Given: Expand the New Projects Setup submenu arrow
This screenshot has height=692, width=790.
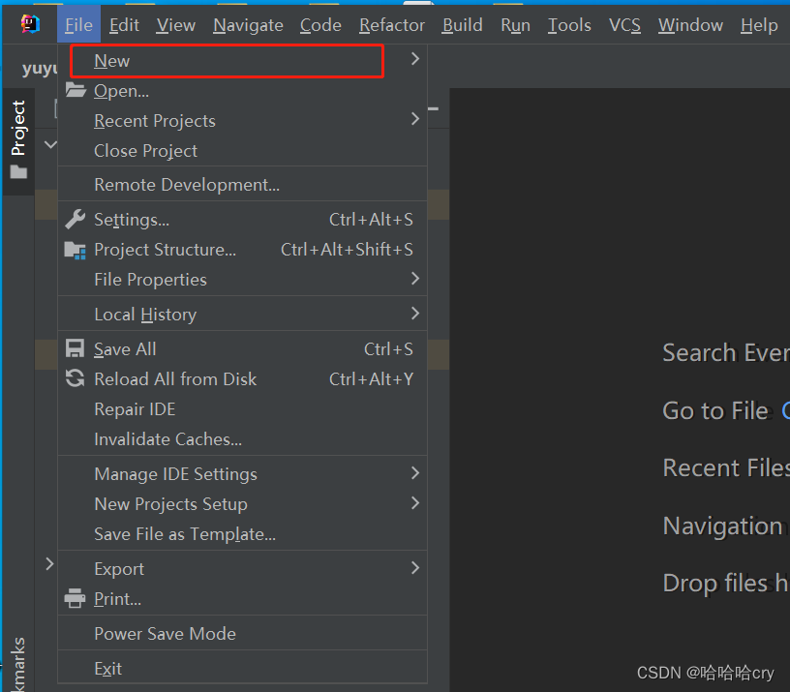Looking at the screenshot, I should 414,502.
